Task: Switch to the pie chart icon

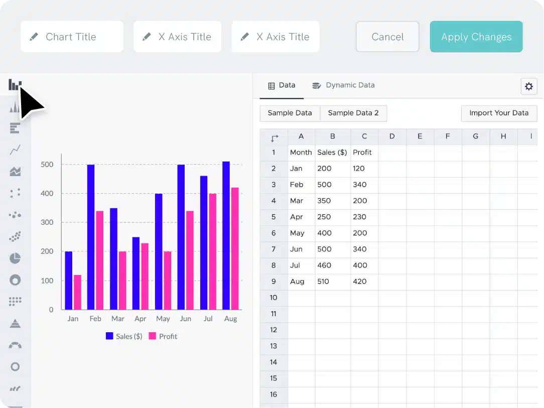Action: coord(15,258)
